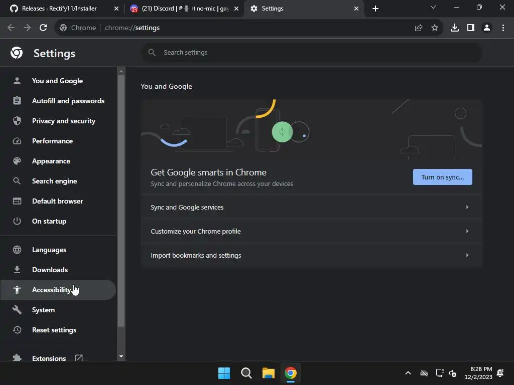Viewport: 514px width, 385px height.
Task: Open Languages settings
Action: pyautogui.click(x=58, y=250)
